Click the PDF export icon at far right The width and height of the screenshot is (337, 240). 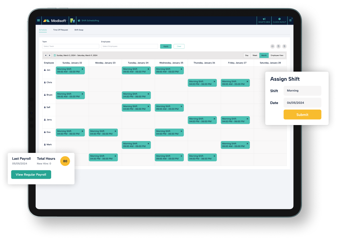(284, 46)
